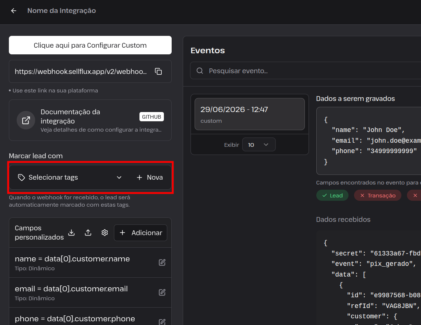Click the tag icon in Selecionar tags
Image resolution: width=421 pixels, height=325 pixels.
21,177
